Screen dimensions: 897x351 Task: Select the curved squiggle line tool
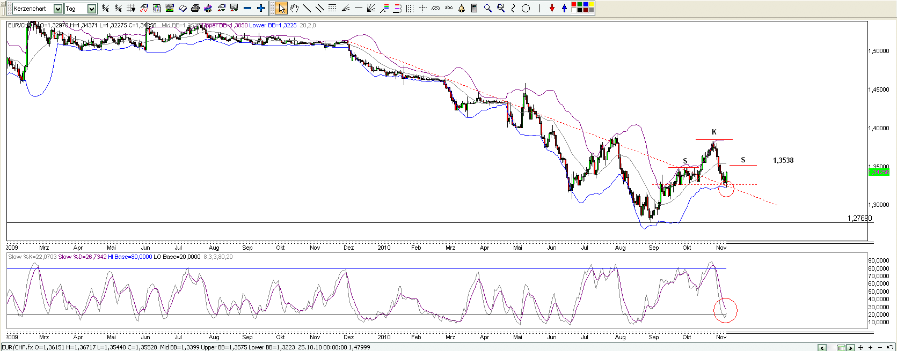(x=513, y=8)
